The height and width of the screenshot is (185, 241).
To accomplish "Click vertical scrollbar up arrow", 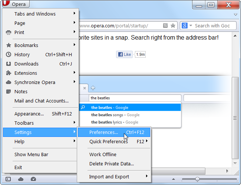I will (x=235, y=36).
